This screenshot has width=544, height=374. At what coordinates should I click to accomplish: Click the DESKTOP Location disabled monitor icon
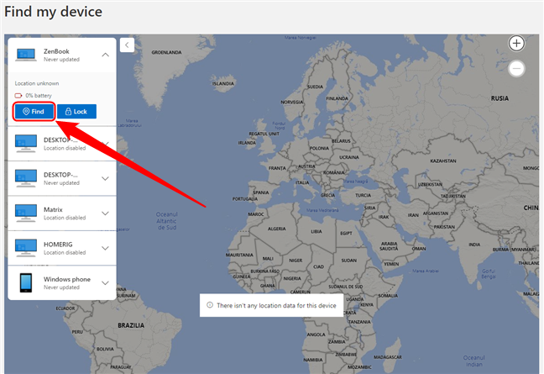tap(26, 144)
